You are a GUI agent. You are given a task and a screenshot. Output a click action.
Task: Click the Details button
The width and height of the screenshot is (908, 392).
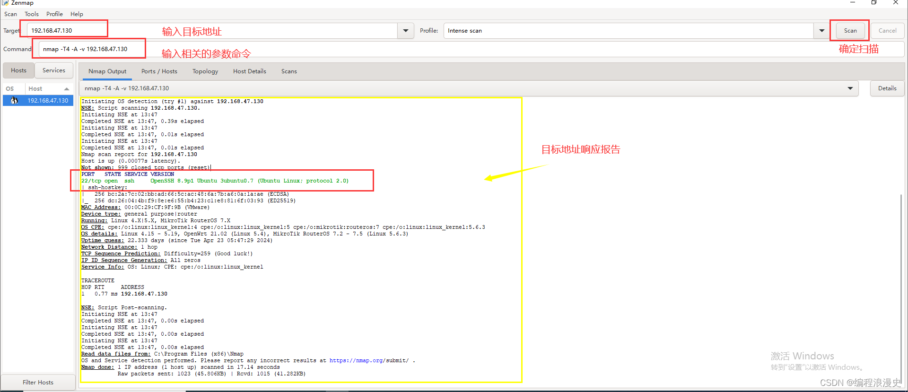(887, 88)
